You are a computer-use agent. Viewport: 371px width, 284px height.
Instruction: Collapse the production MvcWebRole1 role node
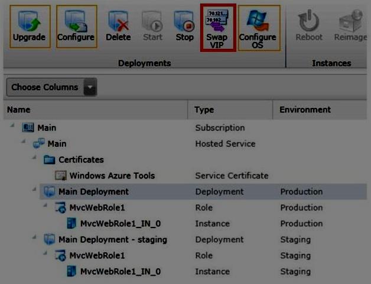pyautogui.click(x=45, y=205)
